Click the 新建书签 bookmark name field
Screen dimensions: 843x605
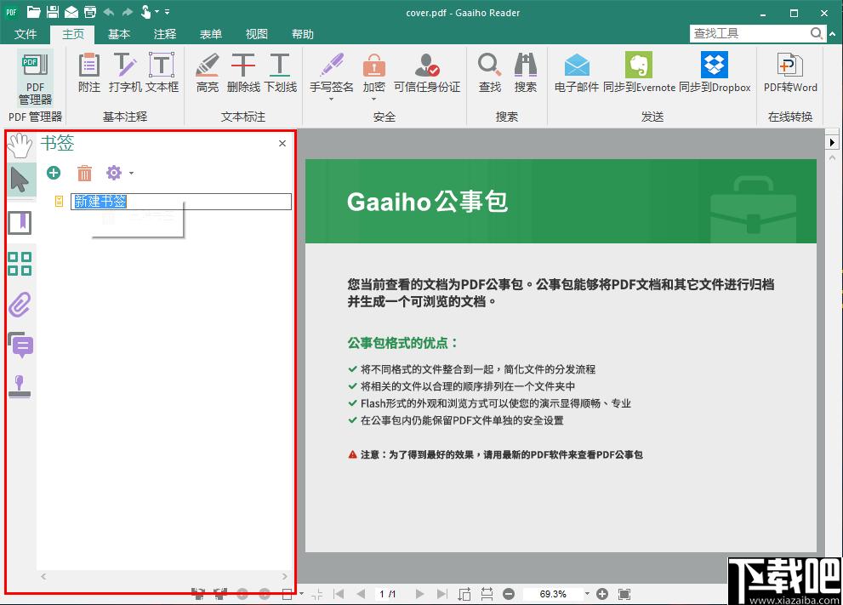(181, 201)
